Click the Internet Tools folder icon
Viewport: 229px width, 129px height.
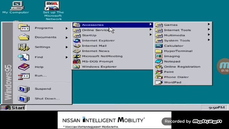click(159, 30)
